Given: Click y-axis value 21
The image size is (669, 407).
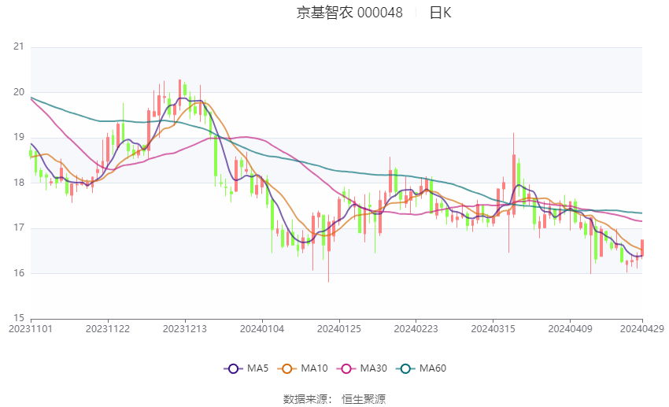Looking at the screenshot, I should click(19, 46).
